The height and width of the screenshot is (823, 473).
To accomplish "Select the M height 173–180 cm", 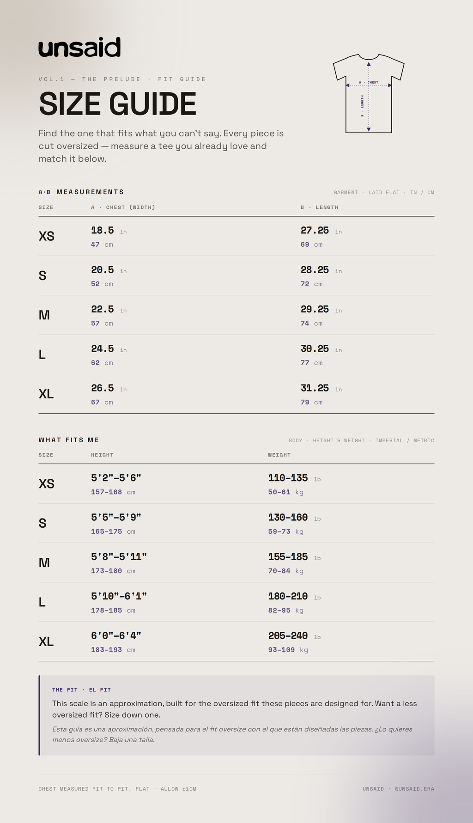I will point(113,571).
